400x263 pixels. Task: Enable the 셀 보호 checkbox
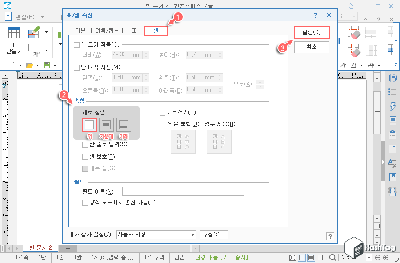pyautogui.click(x=84, y=157)
